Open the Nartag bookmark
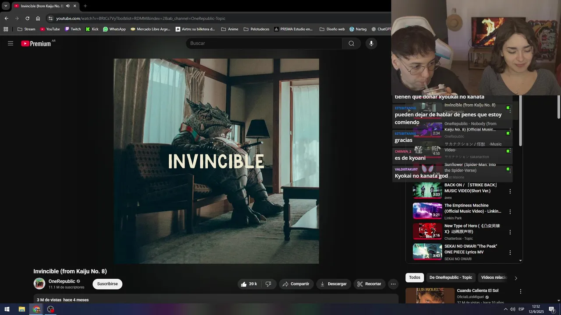 [x=358, y=29]
